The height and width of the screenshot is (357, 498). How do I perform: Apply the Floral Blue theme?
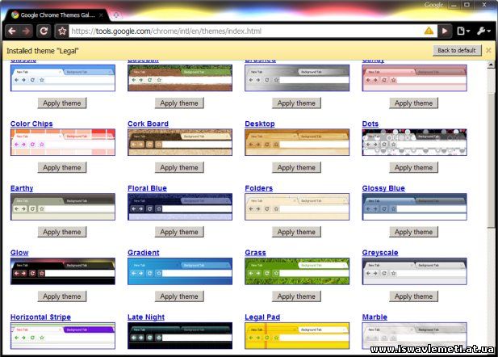click(179, 232)
